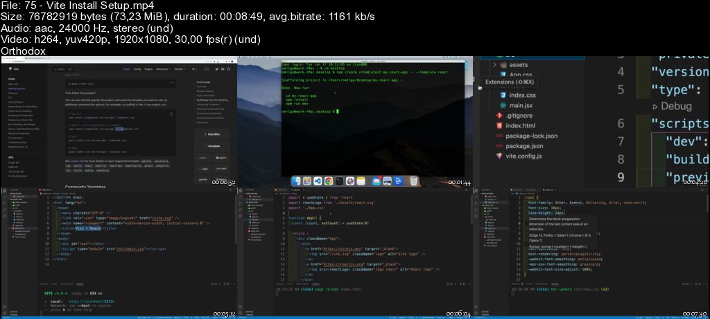The image size is (710, 319).
Task: Open the Terminal app icon in the dock
Action: tap(339, 181)
